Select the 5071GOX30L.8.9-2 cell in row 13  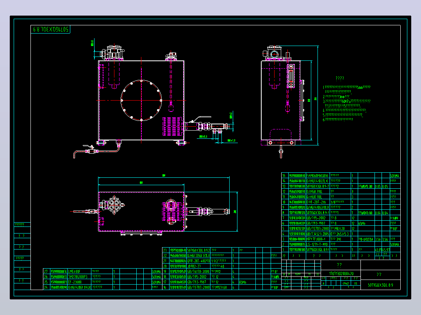tap(318, 186)
